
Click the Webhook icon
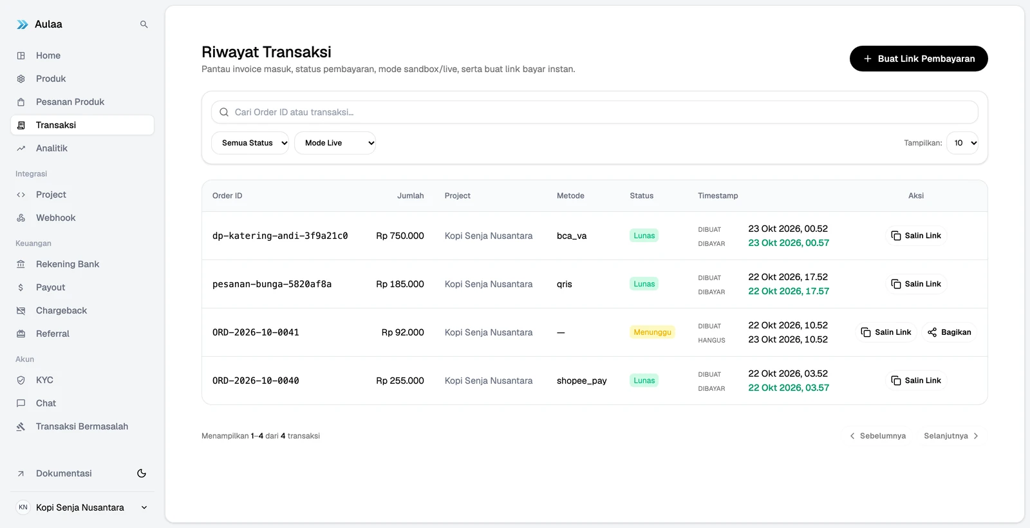(x=21, y=218)
